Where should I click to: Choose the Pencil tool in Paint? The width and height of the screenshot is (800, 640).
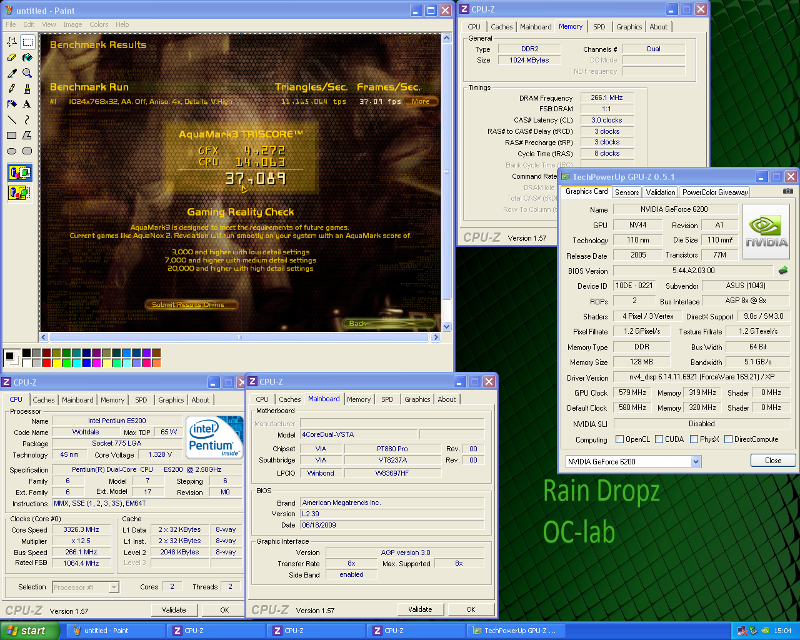click(12, 89)
